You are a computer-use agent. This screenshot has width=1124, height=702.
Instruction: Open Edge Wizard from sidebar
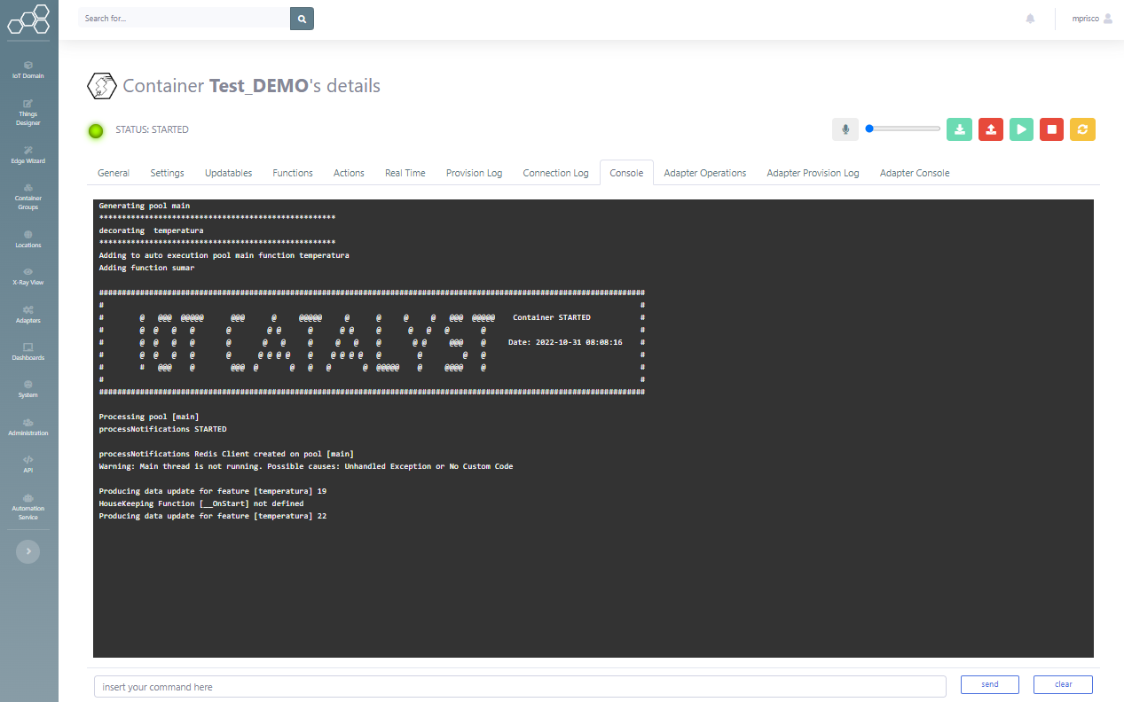click(x=28, y=155)
